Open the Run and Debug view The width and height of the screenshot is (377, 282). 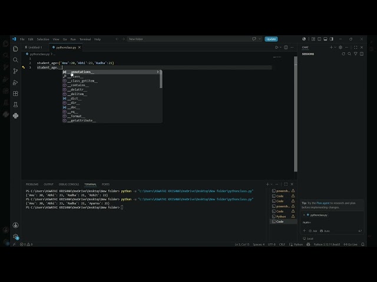16,82
